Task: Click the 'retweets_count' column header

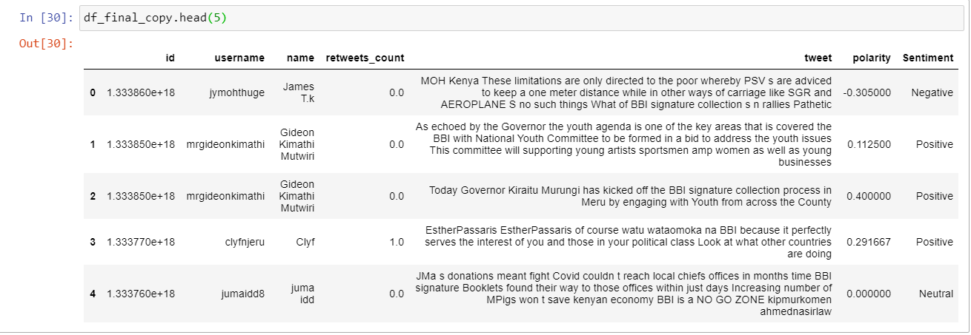Action: [365, 58]
